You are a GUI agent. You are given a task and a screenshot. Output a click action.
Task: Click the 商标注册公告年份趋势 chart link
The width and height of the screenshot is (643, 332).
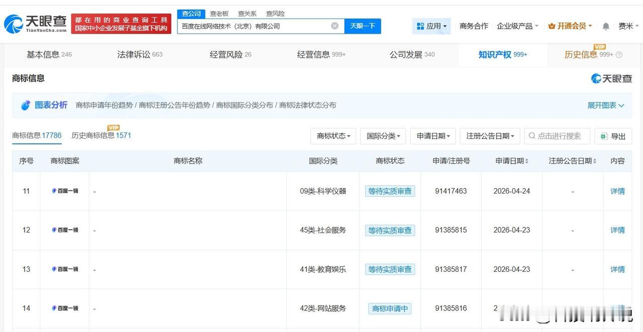pos(174,105)
